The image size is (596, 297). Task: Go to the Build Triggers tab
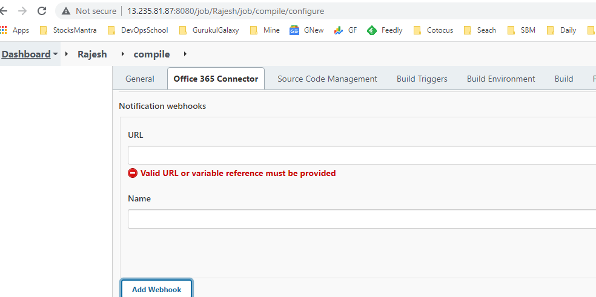tap(422, 79)
